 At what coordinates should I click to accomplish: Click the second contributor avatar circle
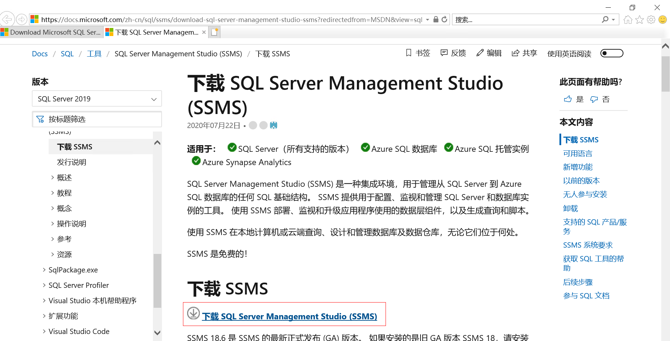[x=263, y=125]
